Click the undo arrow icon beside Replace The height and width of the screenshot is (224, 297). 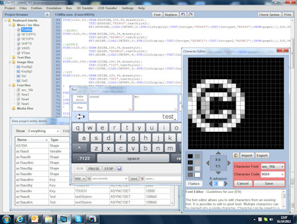click(x=183, y=14)
